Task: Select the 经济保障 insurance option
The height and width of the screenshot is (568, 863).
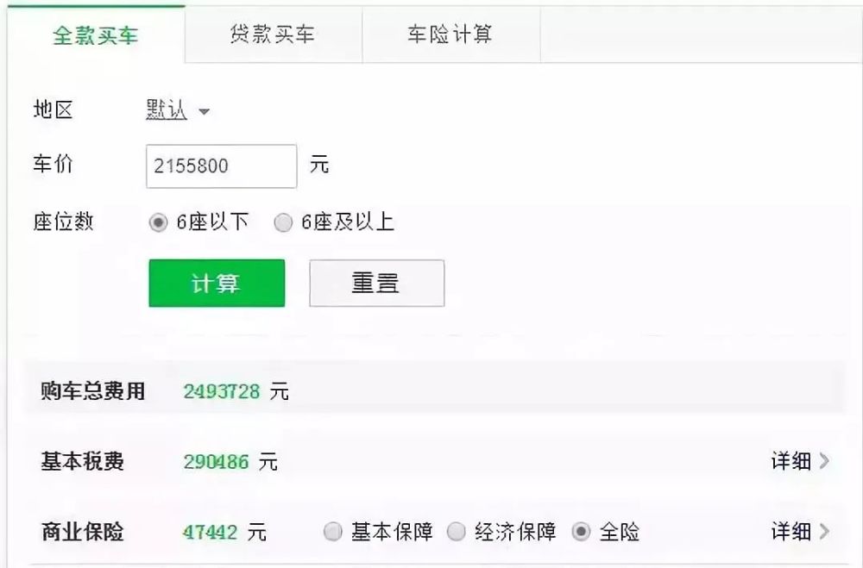Action: pos(457,532)
